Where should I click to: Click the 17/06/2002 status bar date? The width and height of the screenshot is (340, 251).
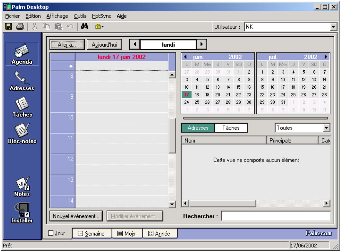[304, 245]
